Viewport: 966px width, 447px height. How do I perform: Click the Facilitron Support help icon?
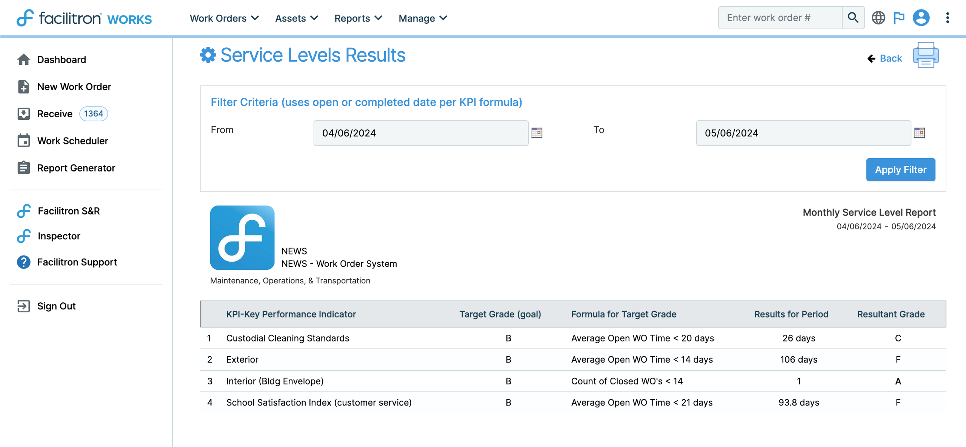pyautogui.click(x=23, y=262)
